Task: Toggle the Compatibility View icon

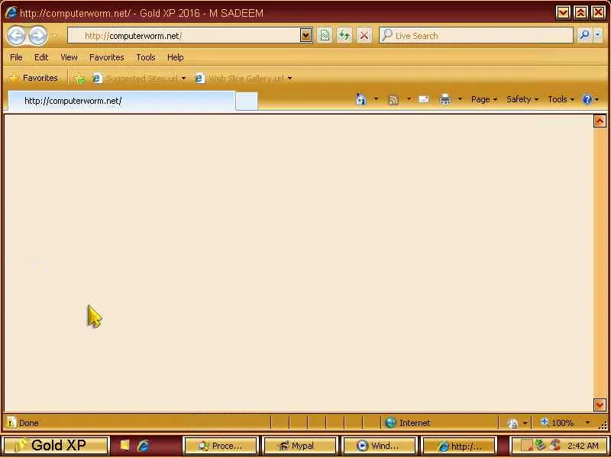Action: [x=324, y=36]
